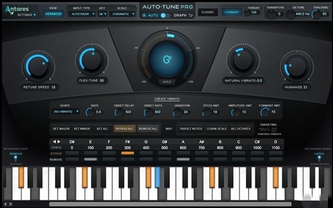This screenshot has width=333, height=208.
Task: Toggle All Octaves button
Action: point(241,129)
